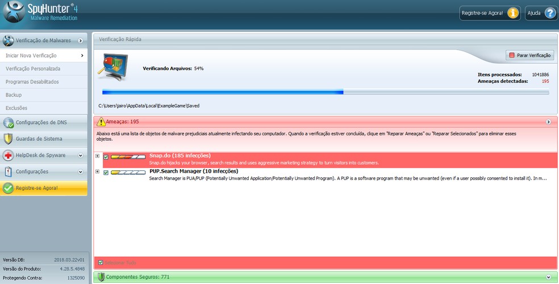Expand the HelpDesk de Spyware dropdown arrow
Image resolution: width=559 pixels, height=284 pixels.
(81, 156)
